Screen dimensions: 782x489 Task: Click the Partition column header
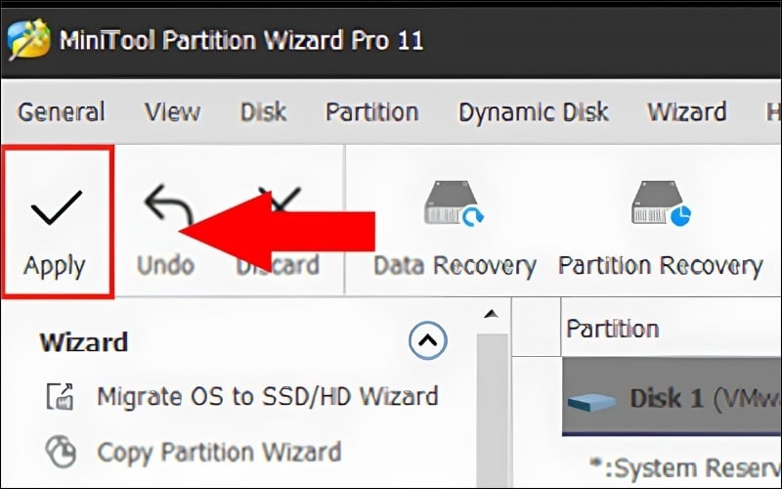[613, 329]
